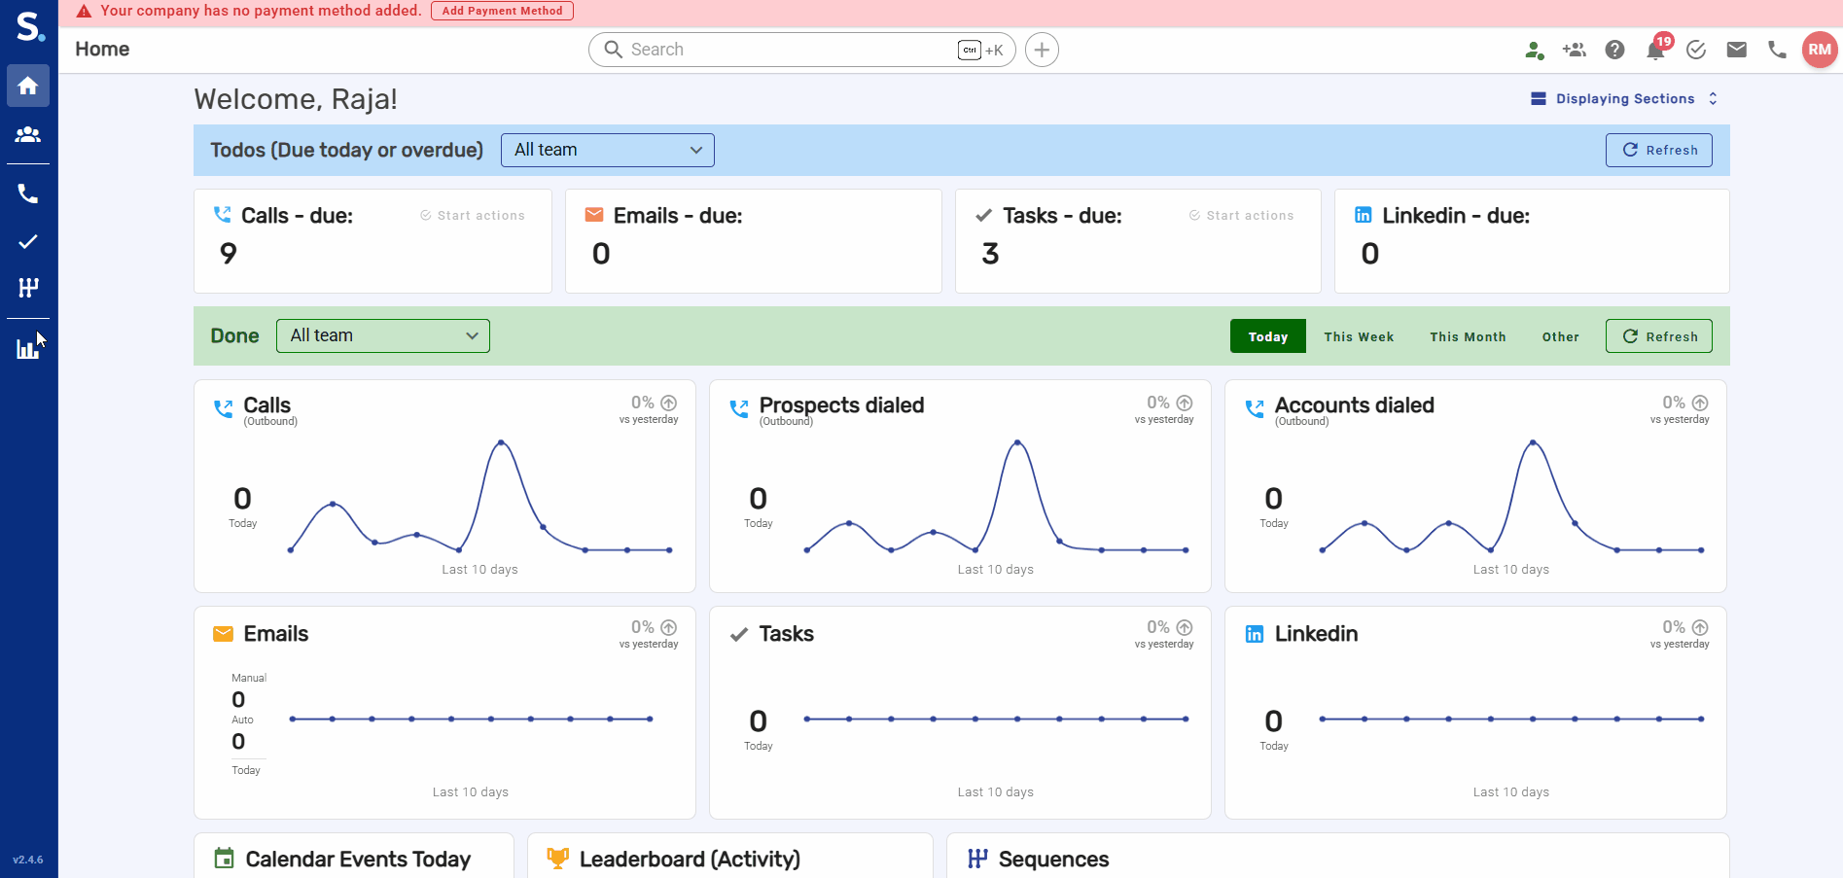This screenshot has width=1843, height=878.
Task: Select the This Week tab
Action: (1359, 336)
